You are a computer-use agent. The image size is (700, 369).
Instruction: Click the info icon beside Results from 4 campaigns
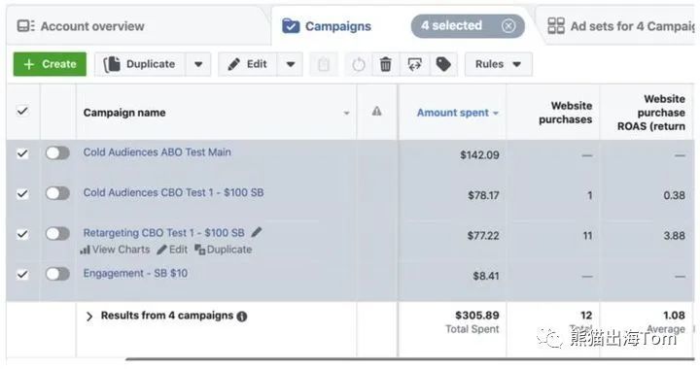tap(242, 317)
